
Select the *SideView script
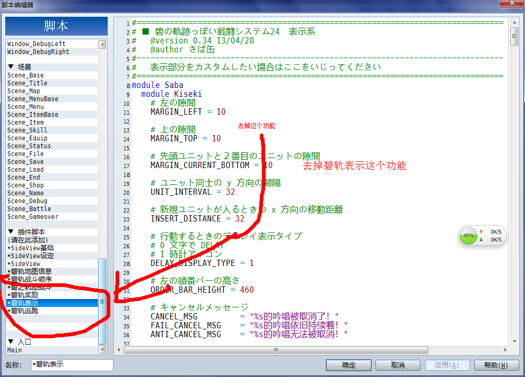coord(52,263)
